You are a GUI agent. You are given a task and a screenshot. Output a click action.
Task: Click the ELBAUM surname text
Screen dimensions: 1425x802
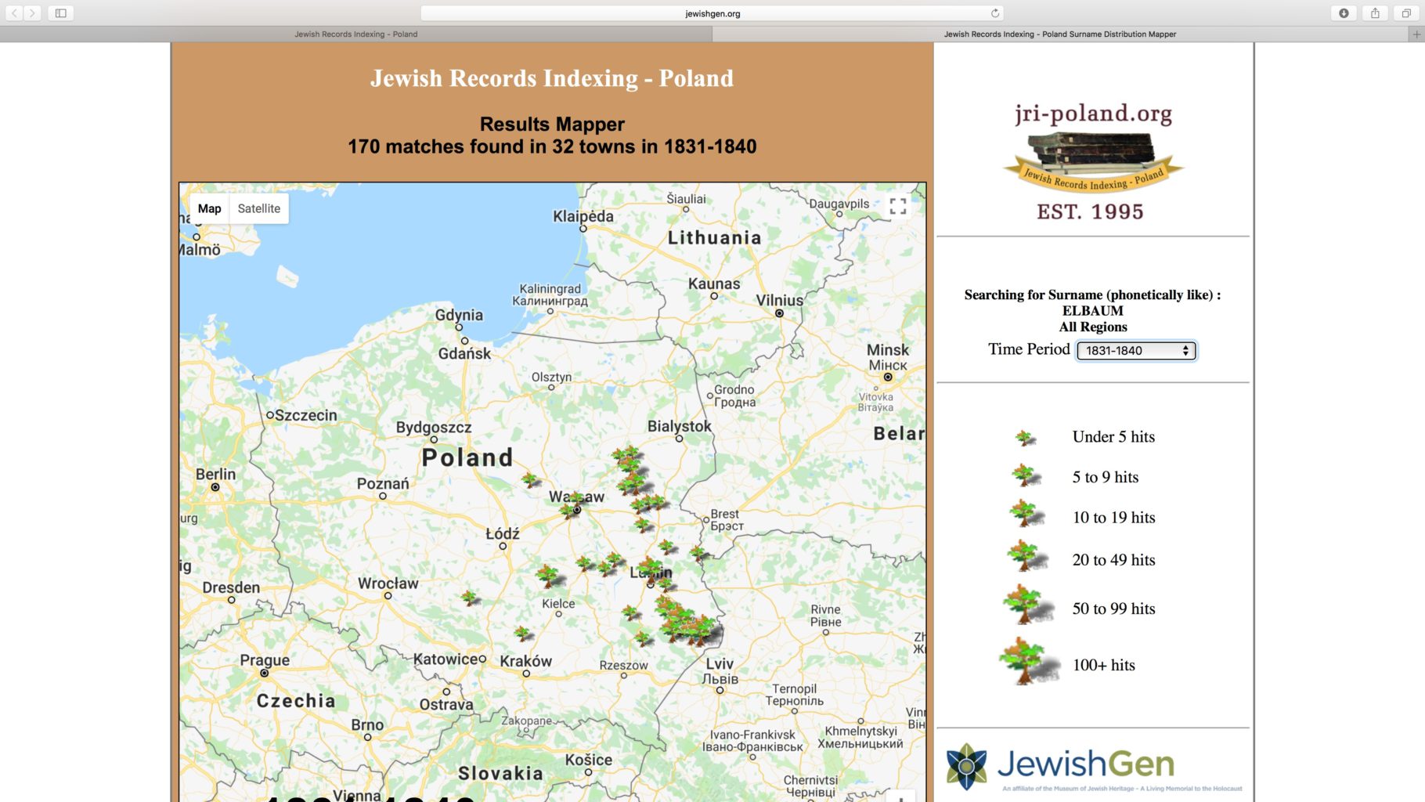1093,311
